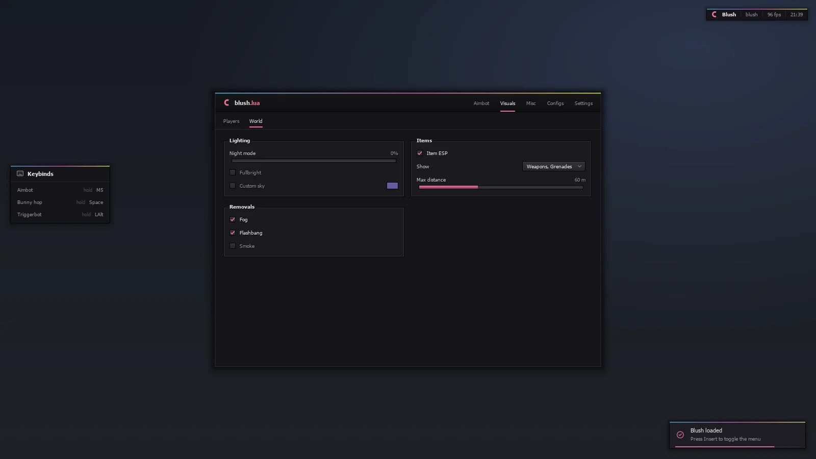Screen dimensions: 816x459
Task: Open the Misc tab
Action: (531, 104)
